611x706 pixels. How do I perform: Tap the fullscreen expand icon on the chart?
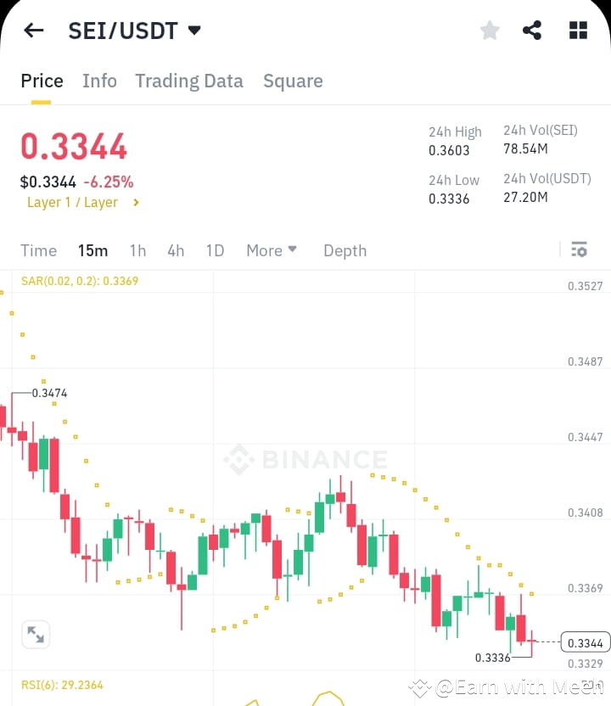point(36,634)
